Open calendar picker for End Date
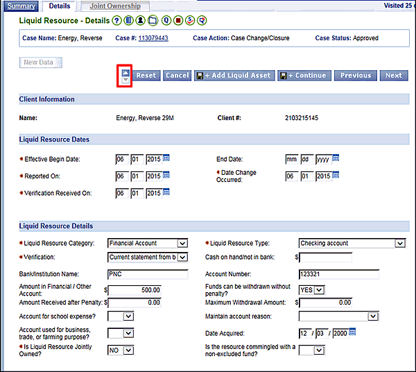The height and width of the screenshot is (372, 416). click(336, 158)
